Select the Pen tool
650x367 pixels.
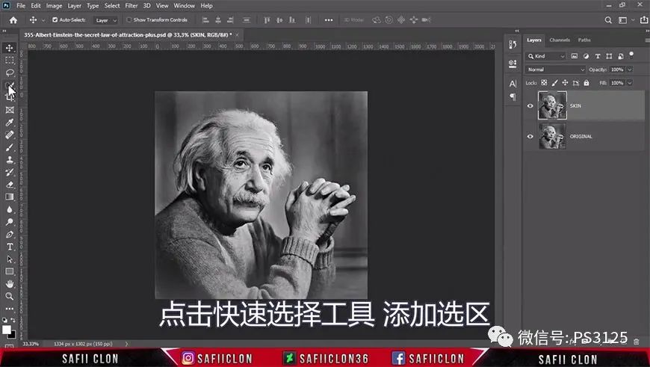point(9,234)
